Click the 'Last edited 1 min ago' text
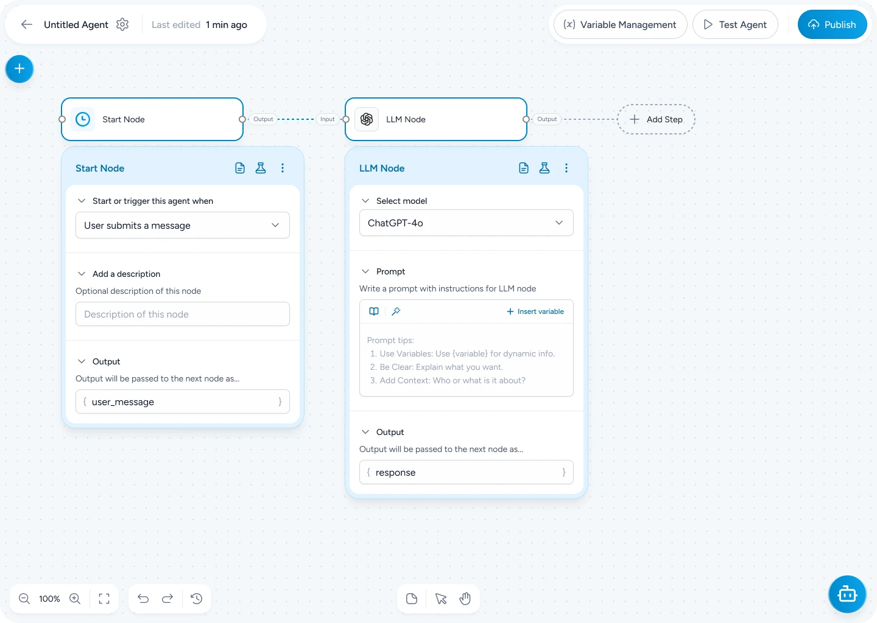Screen dimensions: 877x623 (199, 24)
